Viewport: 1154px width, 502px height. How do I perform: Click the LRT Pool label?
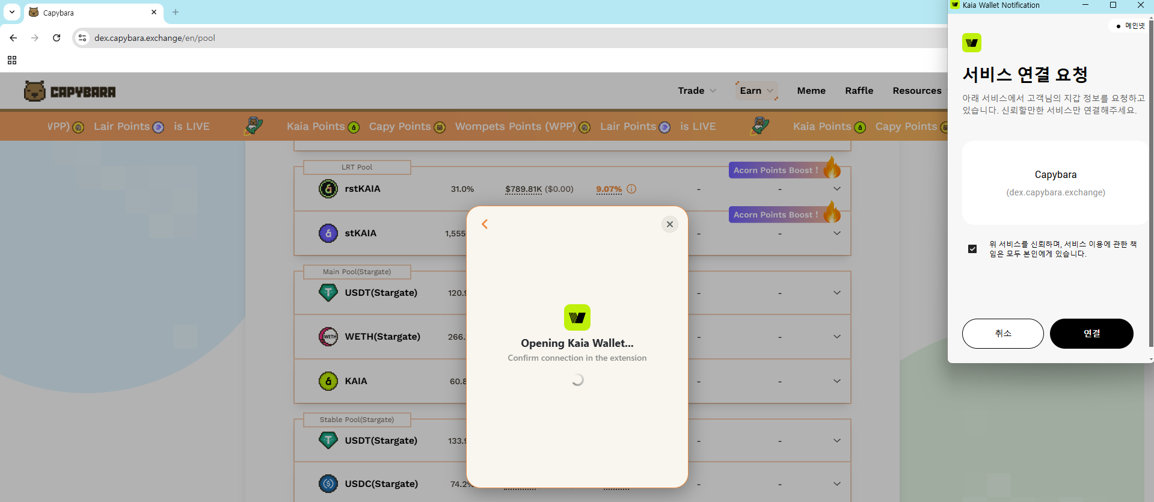coord(357,167)
